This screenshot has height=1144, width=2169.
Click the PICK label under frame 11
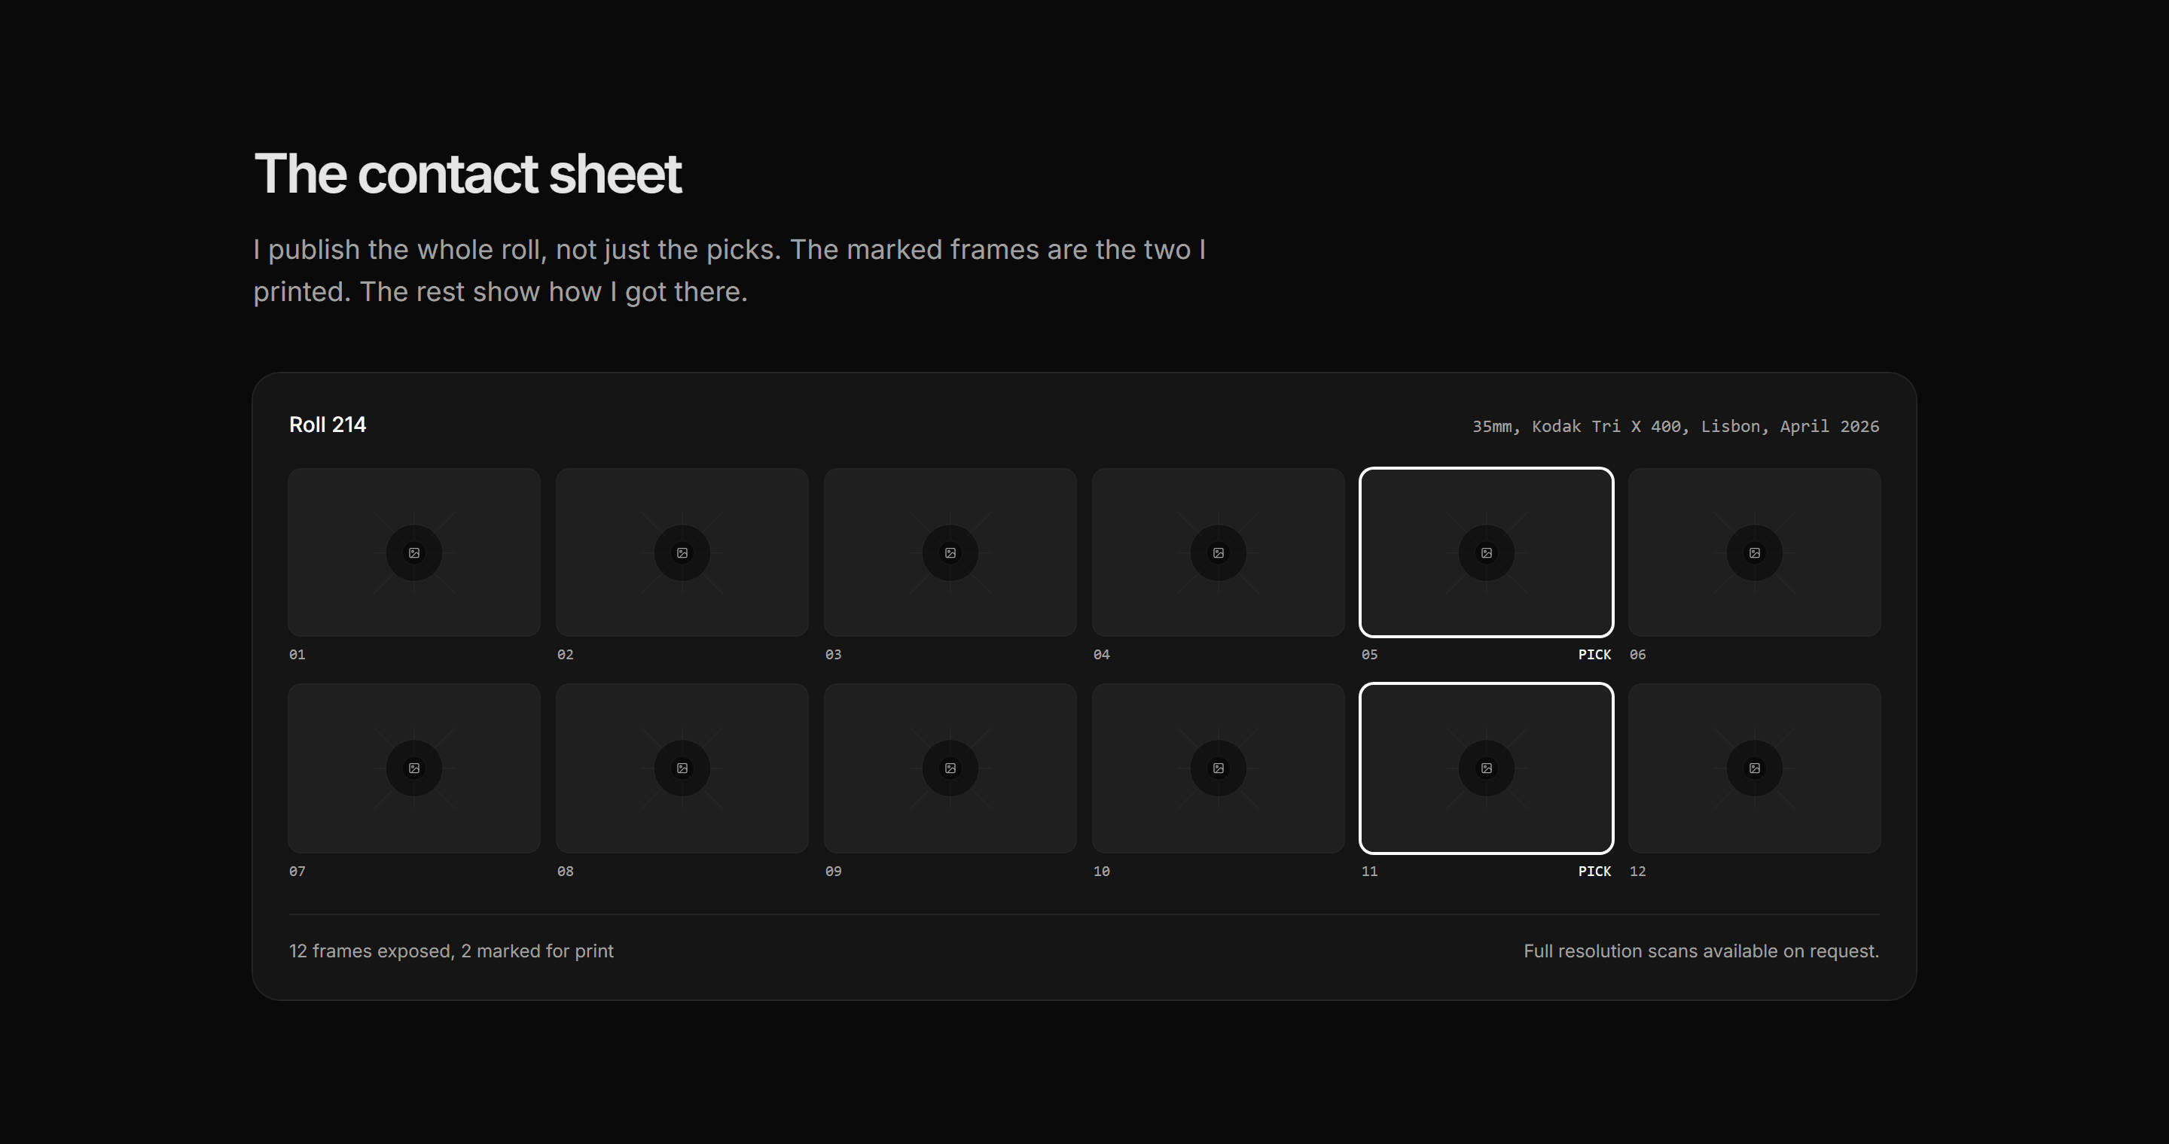click(1594, 872)
